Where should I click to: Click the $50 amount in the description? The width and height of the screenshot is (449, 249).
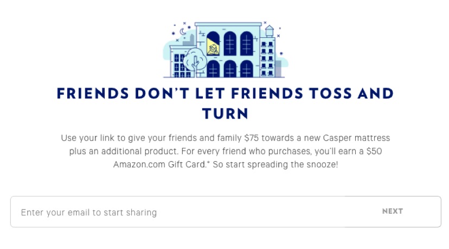(x=374, y=151)
